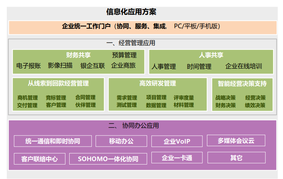The image size is (283, 179).
Task: Click the 信息化应用方案 page title
Action: pyautogui.click(x=131, y=12)
